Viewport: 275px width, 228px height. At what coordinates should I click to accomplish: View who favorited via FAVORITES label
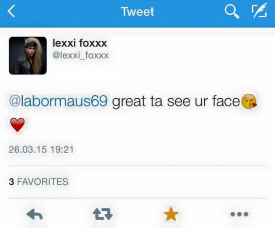(43, 182)
